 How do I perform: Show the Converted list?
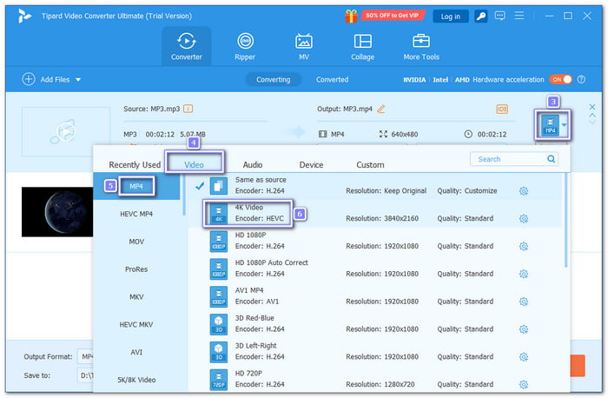332,80
